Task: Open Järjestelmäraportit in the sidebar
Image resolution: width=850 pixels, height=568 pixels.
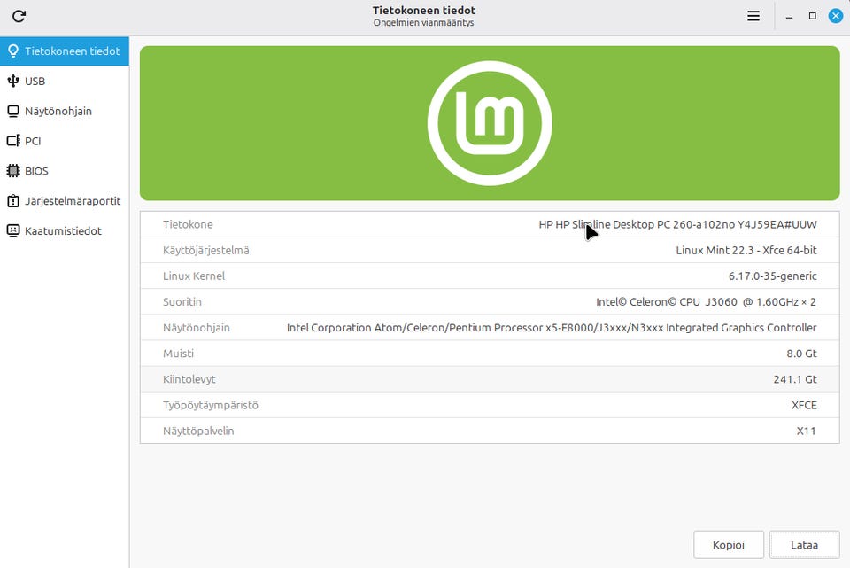Action: point(65,201)
